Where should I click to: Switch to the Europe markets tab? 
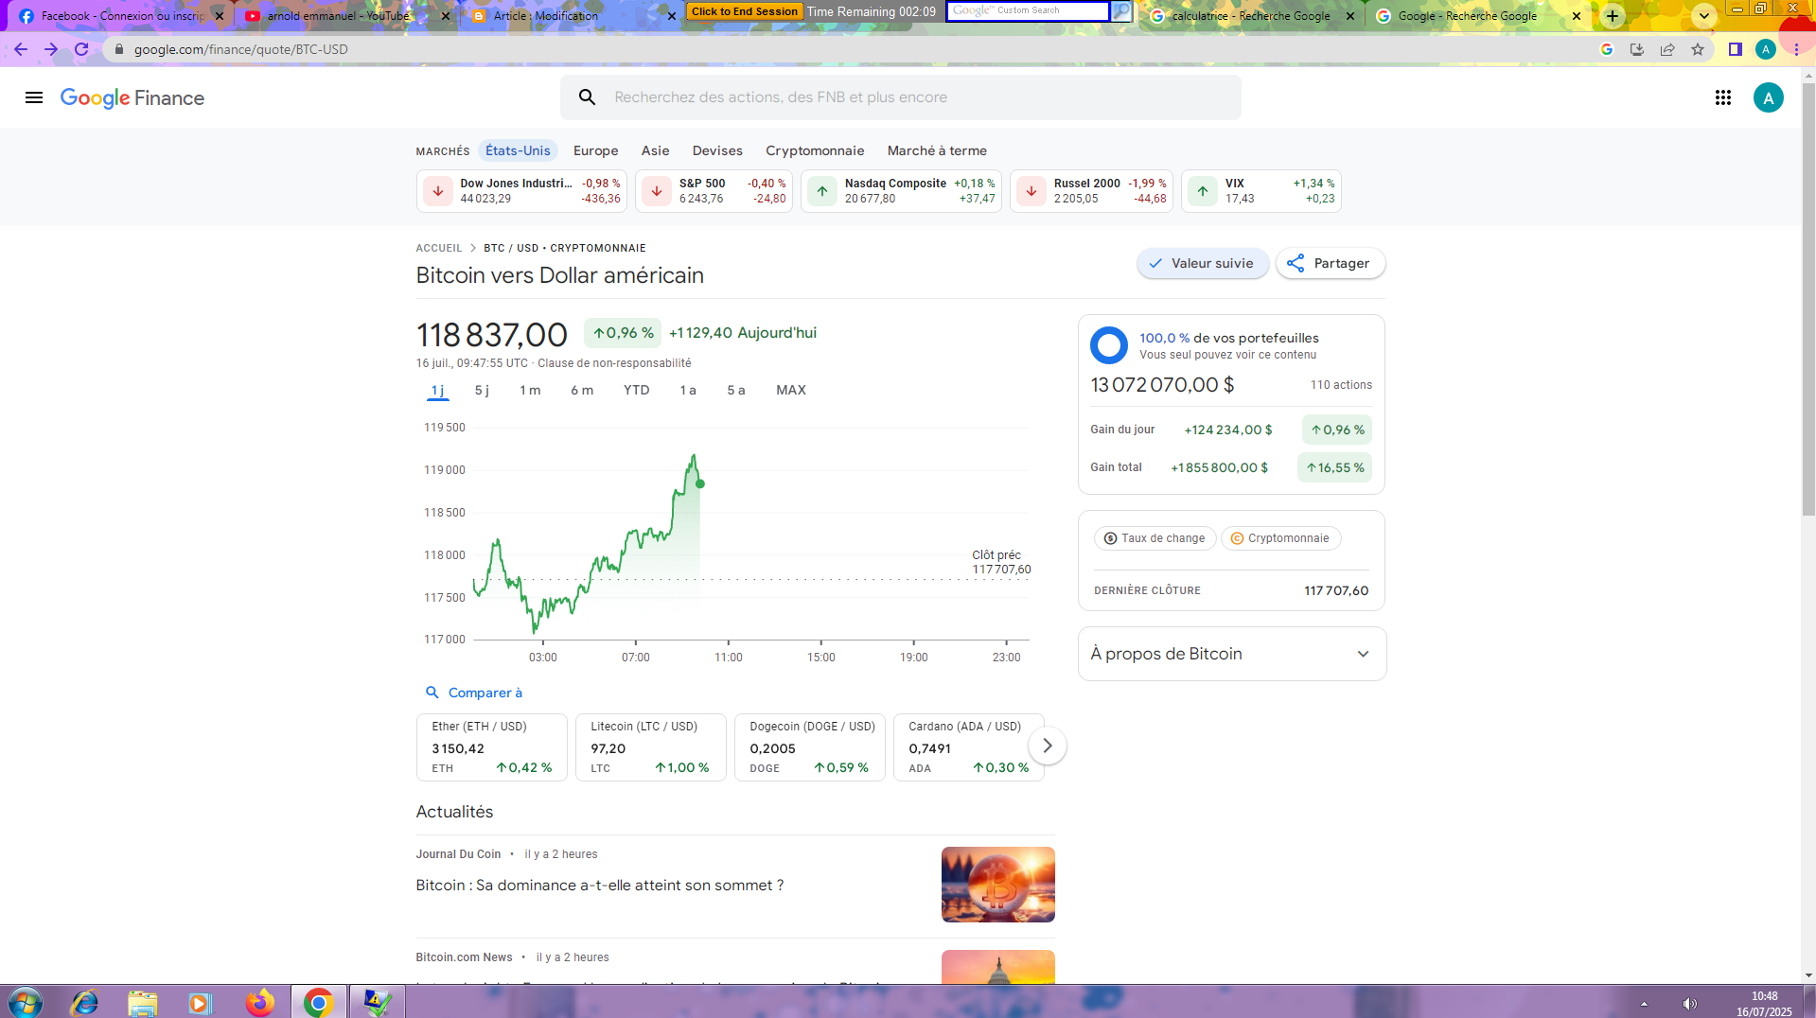pos(595,150)
